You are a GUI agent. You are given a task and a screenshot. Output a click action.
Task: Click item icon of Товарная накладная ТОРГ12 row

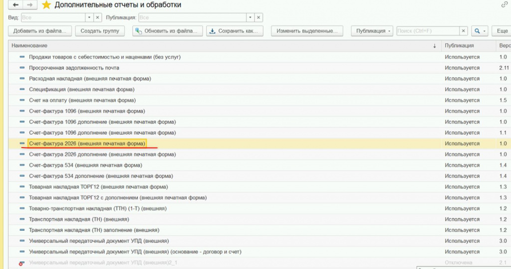coord(22,187)
